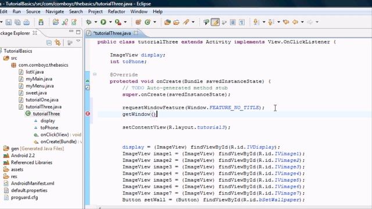The width and height of the screenshot is (372, 209).
Task: Click the Search flashlight icon
Action: pyautogui.click(x=186, y=22)
